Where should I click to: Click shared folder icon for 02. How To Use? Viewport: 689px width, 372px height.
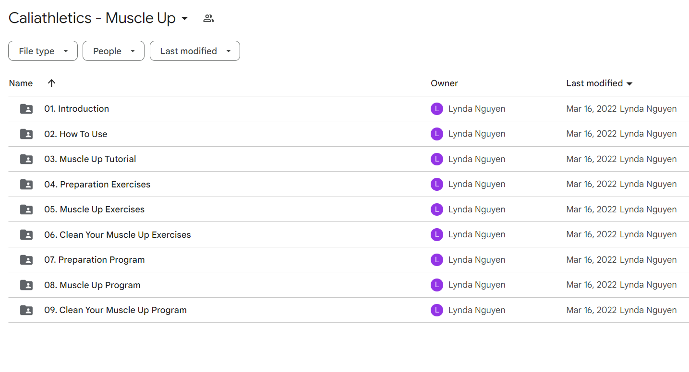click(26, 134)
